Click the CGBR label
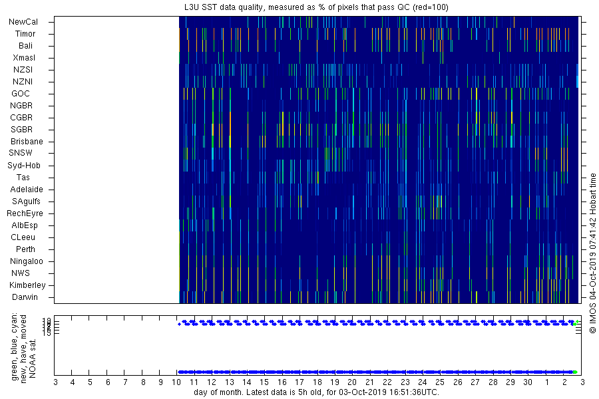 pyautogui.click(x=21, y=118)
